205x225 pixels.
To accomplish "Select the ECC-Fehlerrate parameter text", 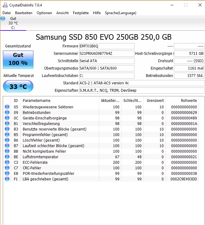I will (x=35, y=162).
